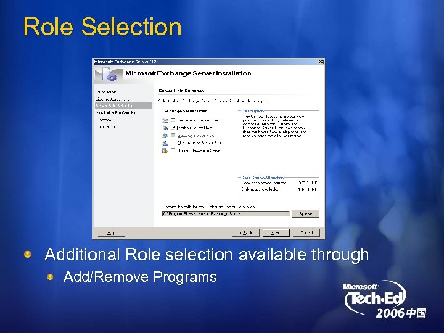Viewport: 444px width, 333px height.
Task: Tick the Unified Messaging Server checkbox
Action: tap(173, 150)
